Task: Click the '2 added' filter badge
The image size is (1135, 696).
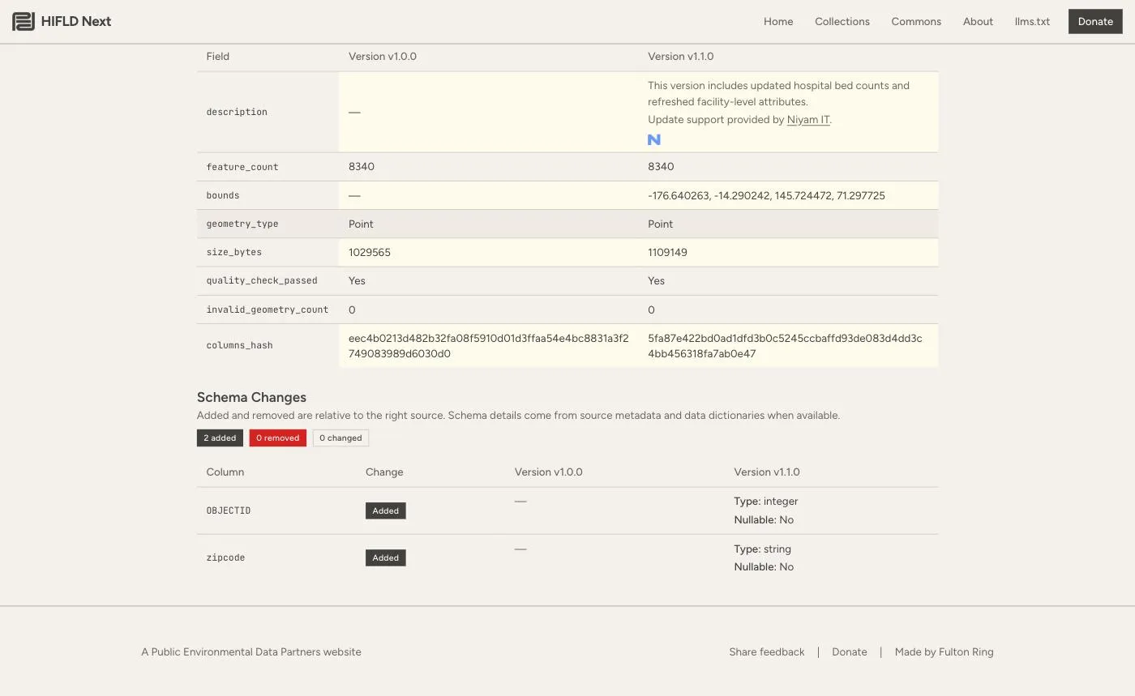Action: [220, 438]
